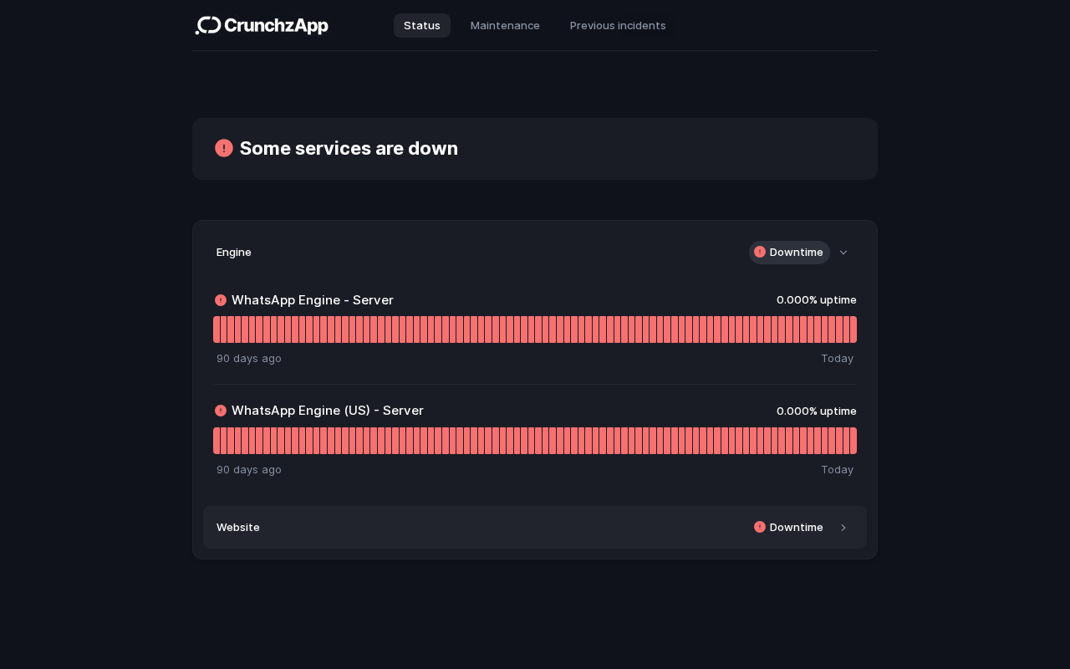Select 'WhatsApp Engine - Server' service name
The image size is (1070, 669).
pos(313,300)
